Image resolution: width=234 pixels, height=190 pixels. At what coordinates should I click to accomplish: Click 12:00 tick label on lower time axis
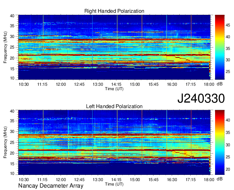coord(61,180)
